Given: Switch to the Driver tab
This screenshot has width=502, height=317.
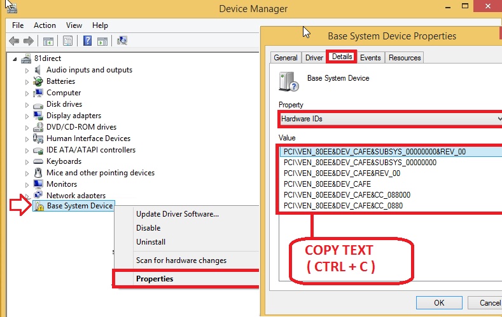Looking at the screenshot, I should [x=314, y=58].
